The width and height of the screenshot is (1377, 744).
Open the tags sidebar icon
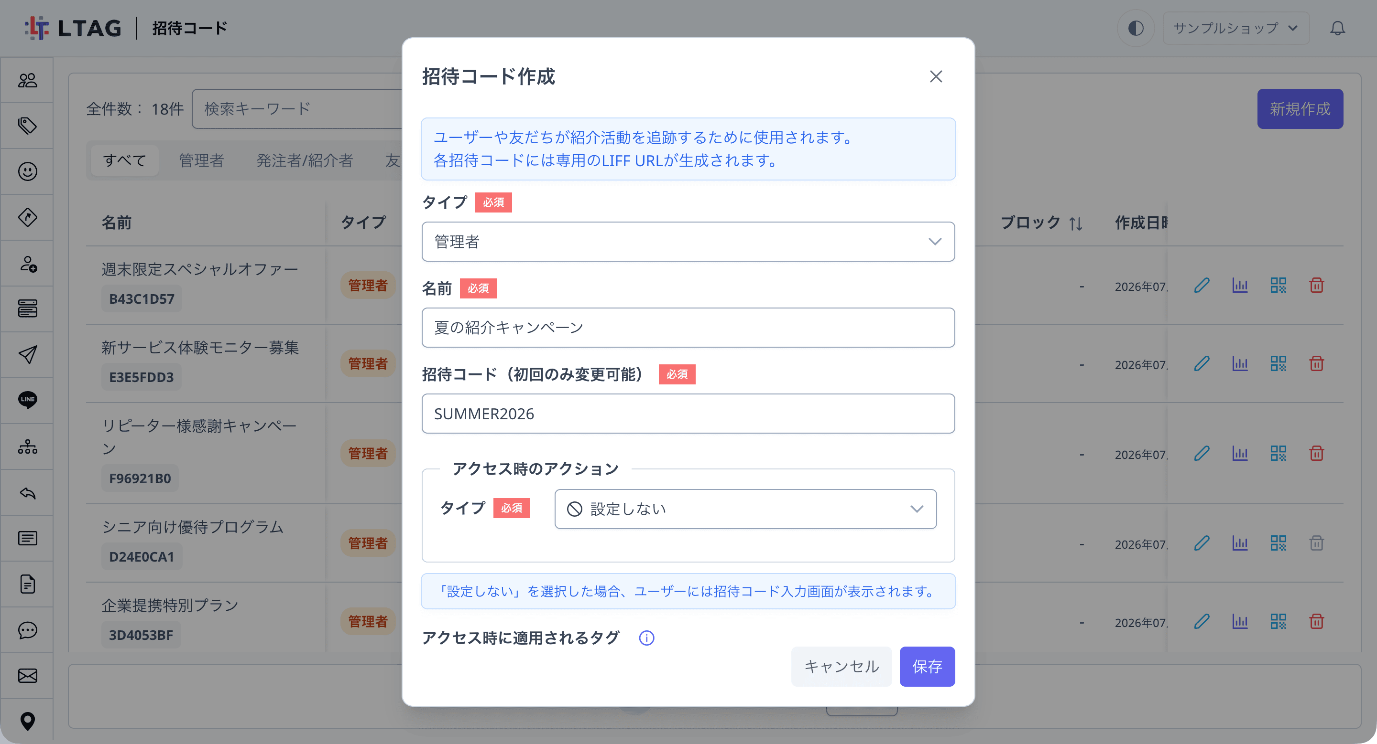tap(27, 126)
